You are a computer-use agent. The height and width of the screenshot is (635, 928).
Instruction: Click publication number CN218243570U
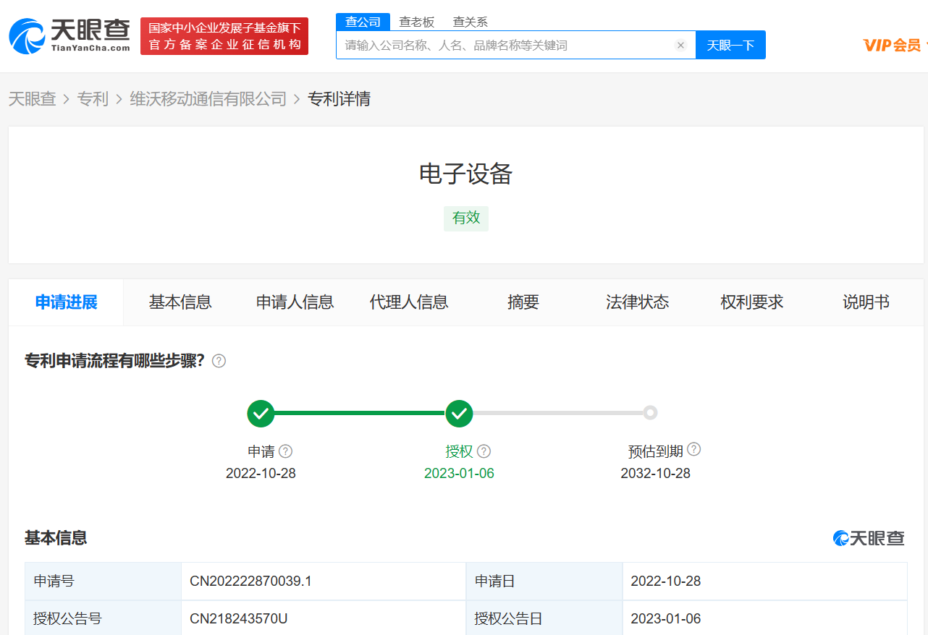coord(239,618)
